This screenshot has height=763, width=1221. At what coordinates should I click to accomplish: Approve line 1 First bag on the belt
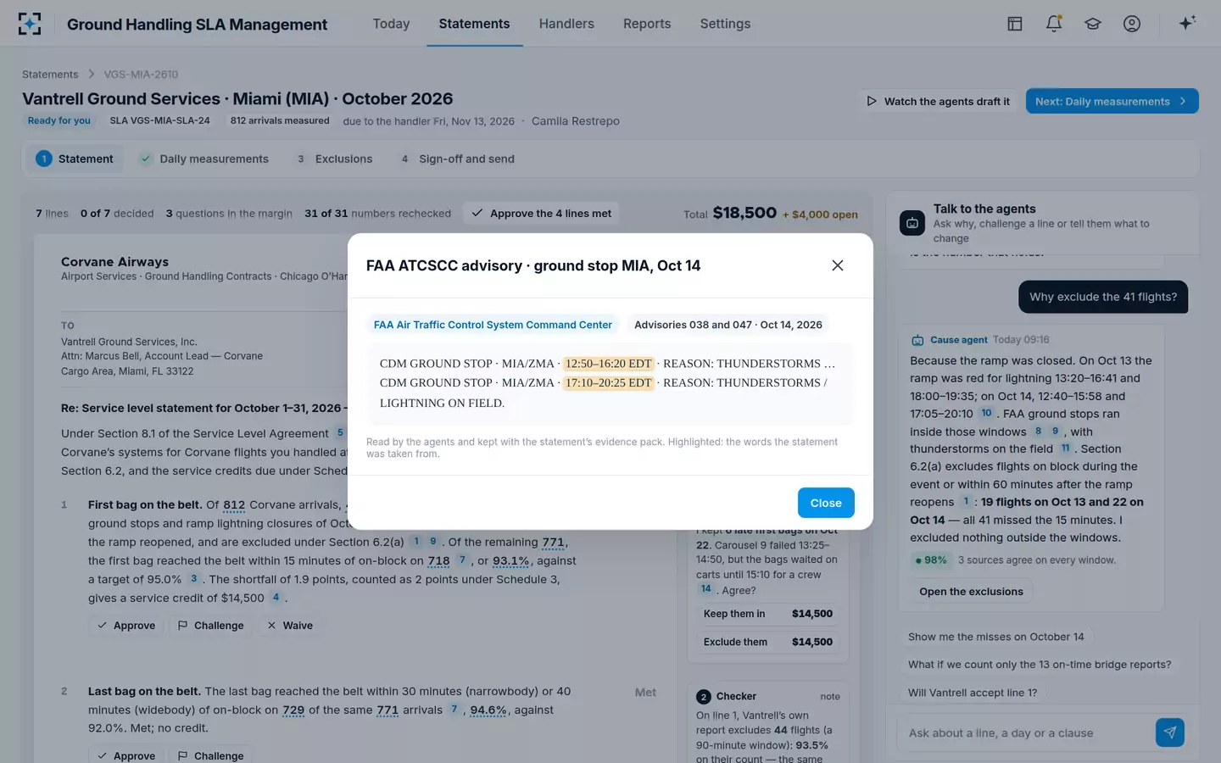tap(125, 626)
